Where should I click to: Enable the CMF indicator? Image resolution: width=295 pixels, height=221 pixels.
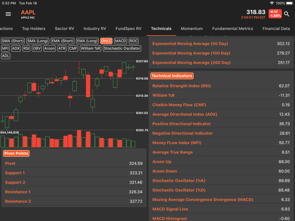pos(73,49)
